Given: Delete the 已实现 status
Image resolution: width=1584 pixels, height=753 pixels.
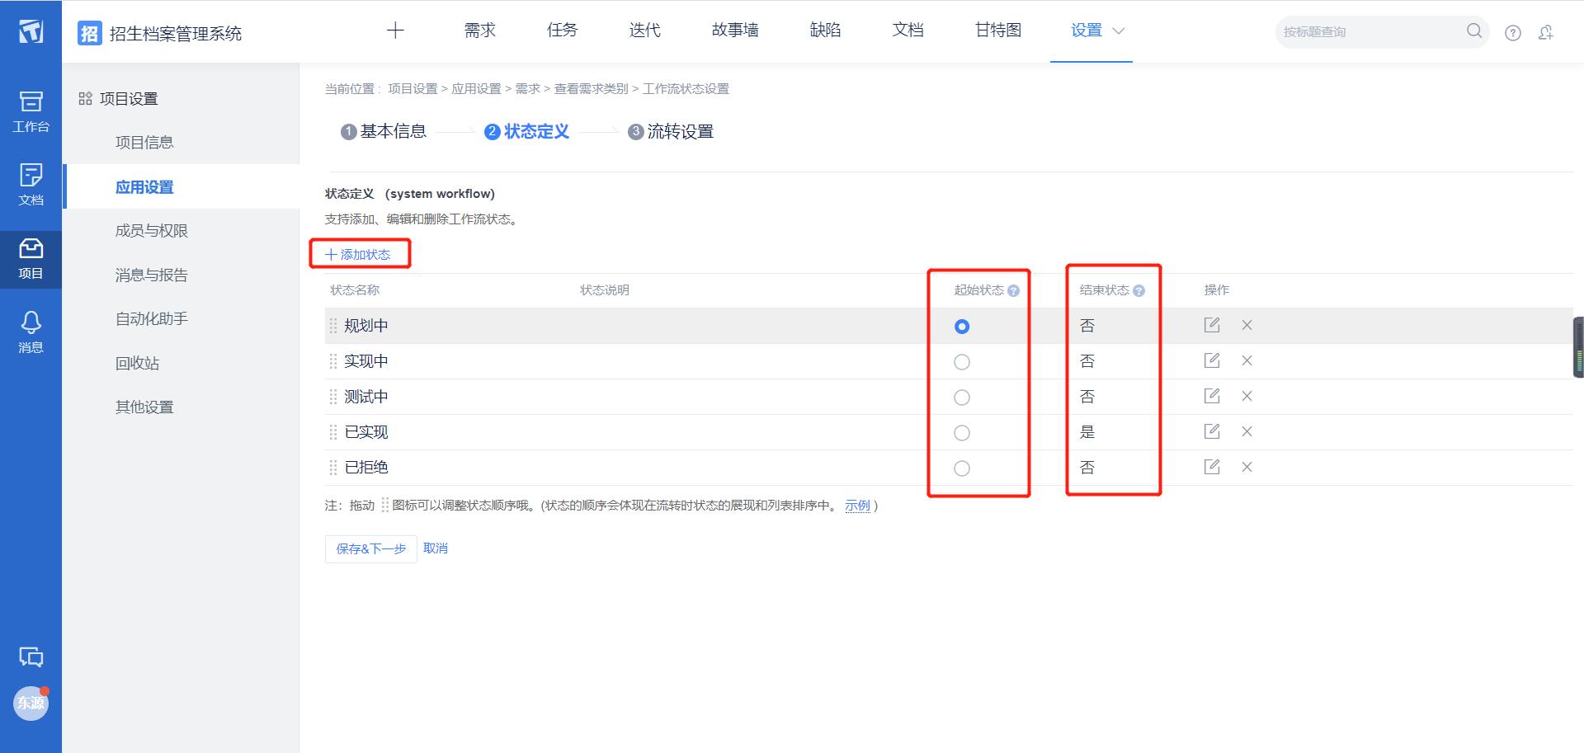Looking at the screenshot, I should point(1247,431).
